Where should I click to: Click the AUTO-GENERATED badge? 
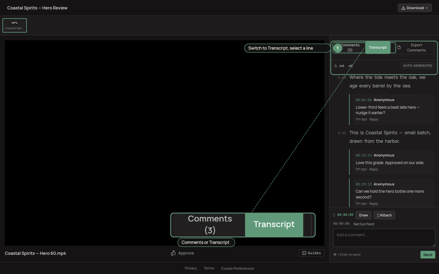[x=418, y=66]
